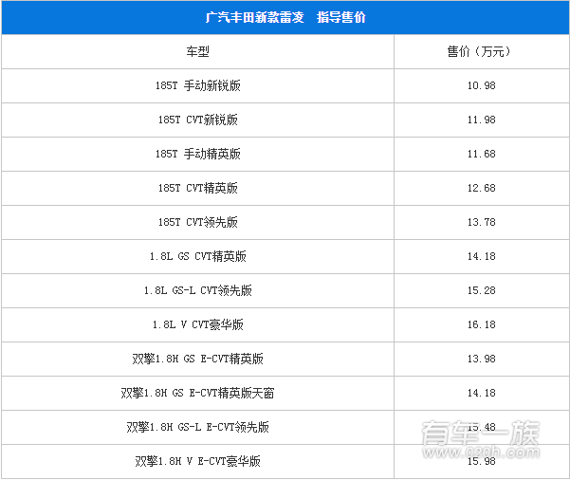Image resolution: width=570 pixels, height=480 pixels.
Task: Select 双擎1.8H V E-CVT豪华版 model cell
Action: (198, 461)
